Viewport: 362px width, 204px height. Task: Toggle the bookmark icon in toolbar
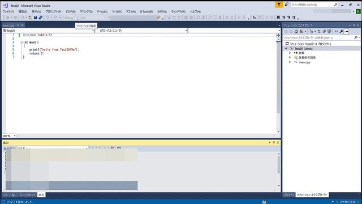[278, 18]
